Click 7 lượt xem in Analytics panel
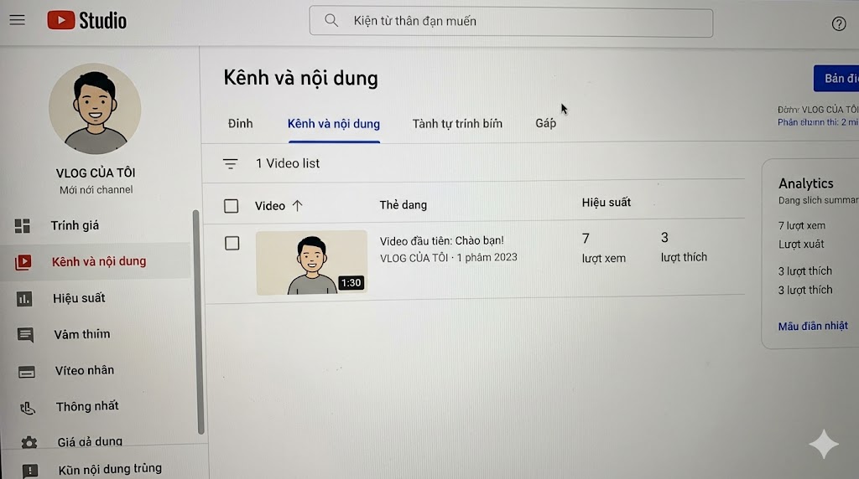 (801, 225)
